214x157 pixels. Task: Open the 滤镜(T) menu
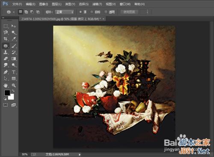(x=97, y=4)
